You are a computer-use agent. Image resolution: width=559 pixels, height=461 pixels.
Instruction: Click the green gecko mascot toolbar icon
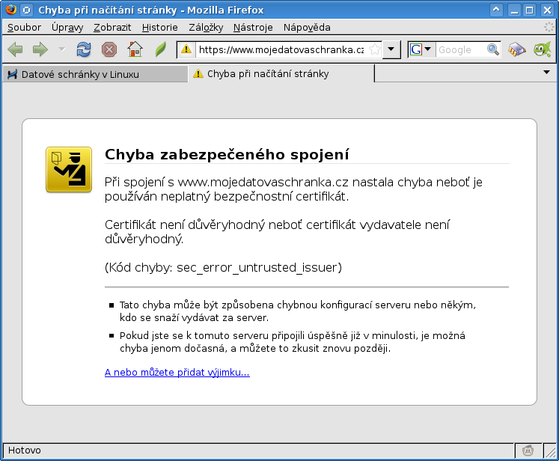(543, 49)
